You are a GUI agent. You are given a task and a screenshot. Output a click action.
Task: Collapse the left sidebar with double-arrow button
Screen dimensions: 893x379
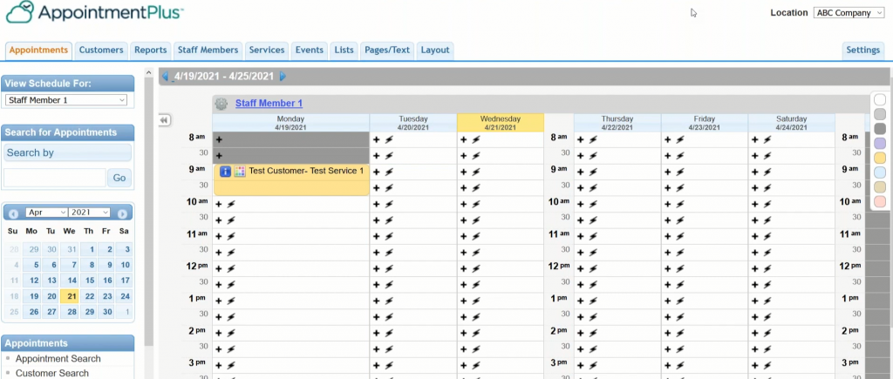pyautogui.click(x=164, y=120)
